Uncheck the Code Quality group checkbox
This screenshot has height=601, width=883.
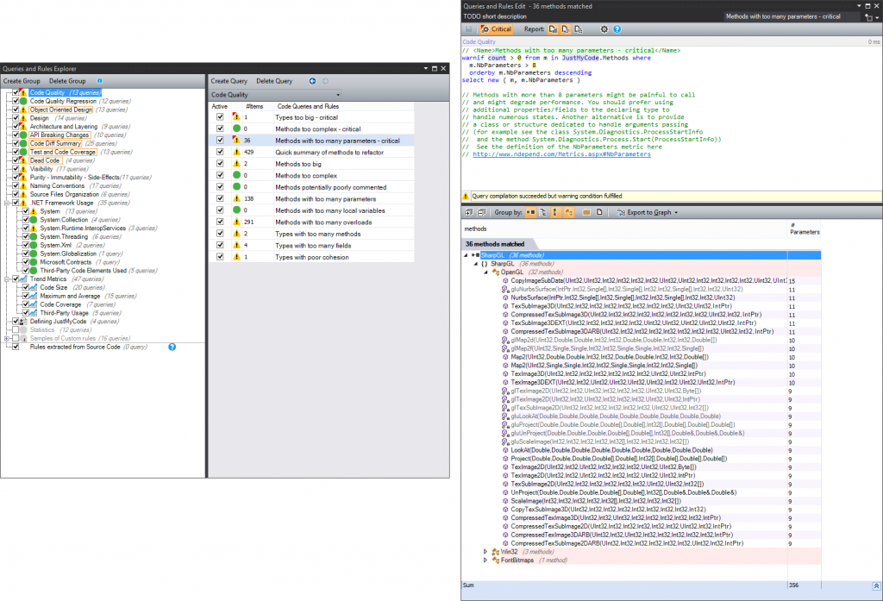[16, 92]
